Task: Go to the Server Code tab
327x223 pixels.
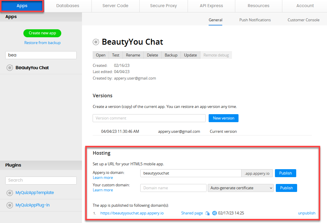Action: click(115, 6)
